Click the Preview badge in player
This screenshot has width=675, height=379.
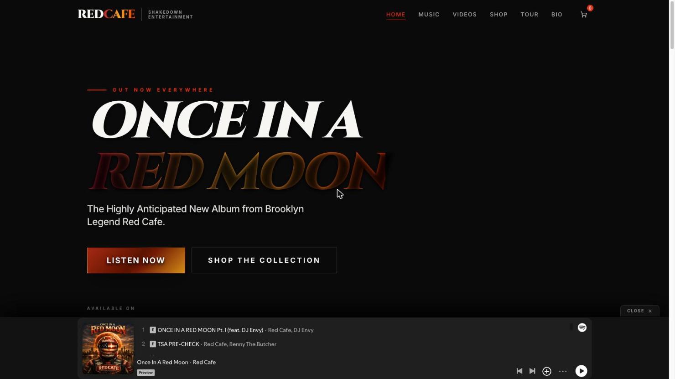pos(146,373)
